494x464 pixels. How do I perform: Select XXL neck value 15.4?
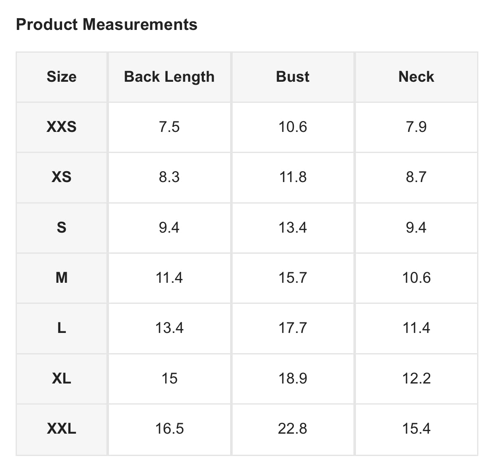[416, 429]
